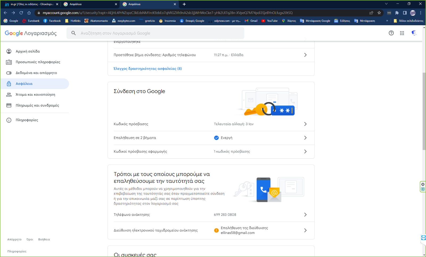Open Chrome extensions puzzle icon
Image resolution: width=426 pixels, height=257 pixels.
point(397,13)
